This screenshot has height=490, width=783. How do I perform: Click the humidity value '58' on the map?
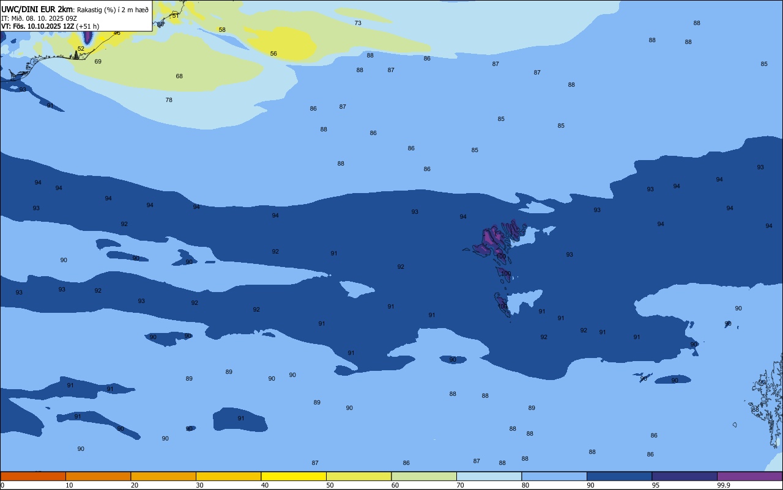coord(222,30)
